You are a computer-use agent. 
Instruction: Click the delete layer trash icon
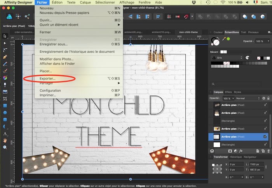[x=269, y=151]
